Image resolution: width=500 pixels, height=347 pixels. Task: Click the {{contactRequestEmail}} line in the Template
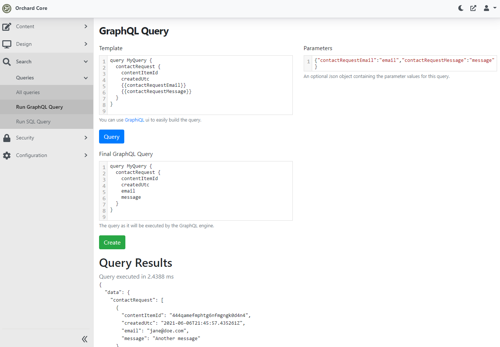[154, 85]
